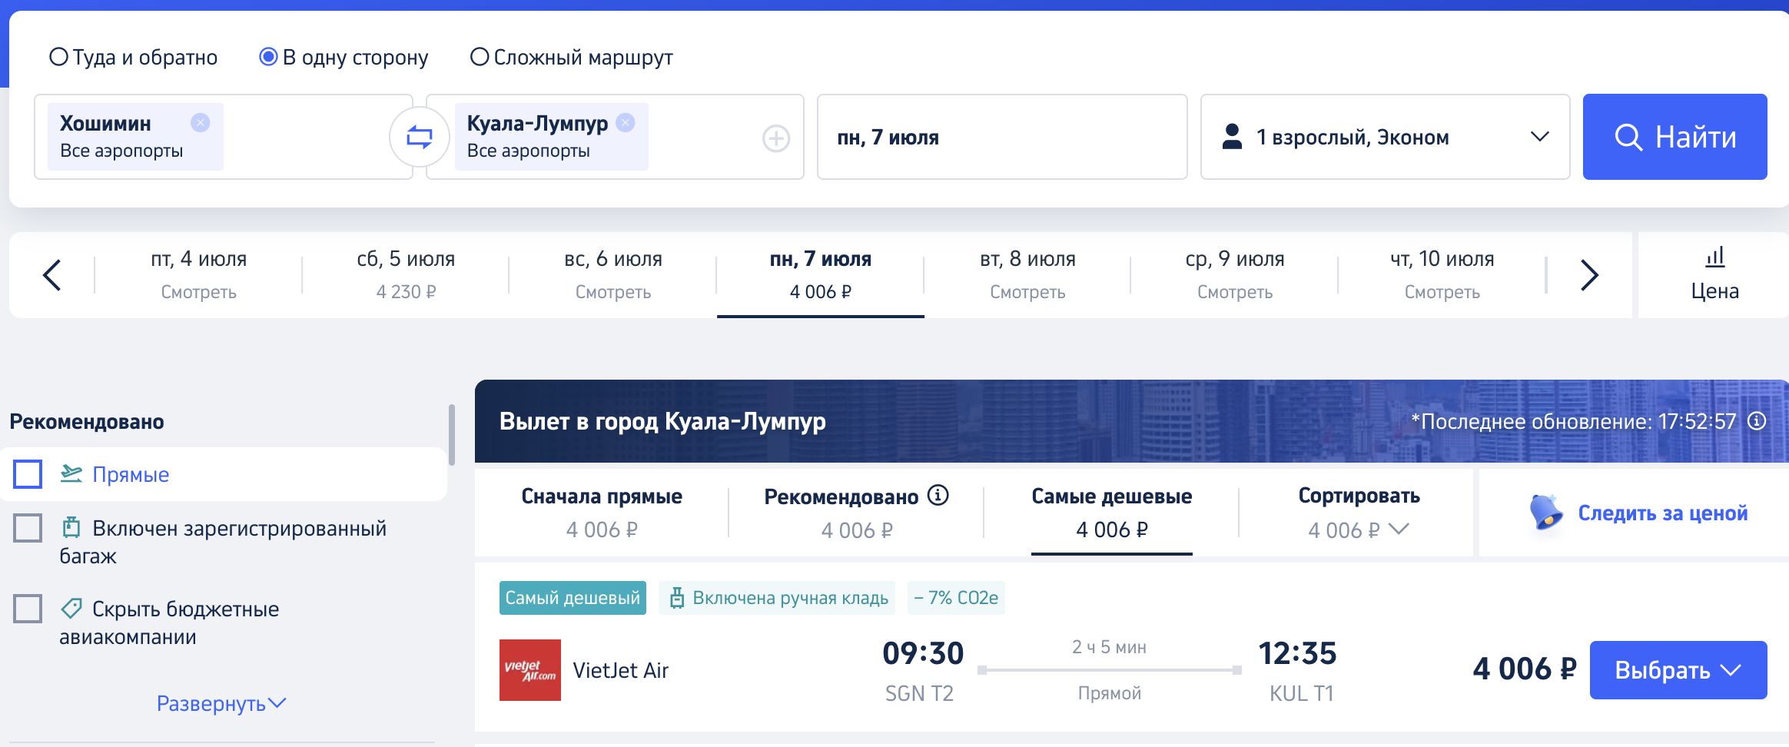
Task: Select the date tab 'сб, 5 июля'
Action: 406,275
